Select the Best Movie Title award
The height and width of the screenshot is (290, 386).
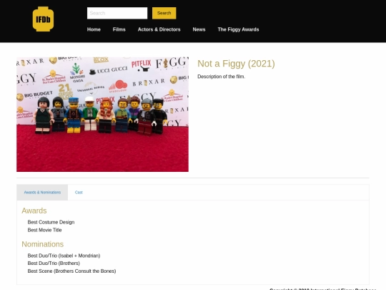click(44, 230)
